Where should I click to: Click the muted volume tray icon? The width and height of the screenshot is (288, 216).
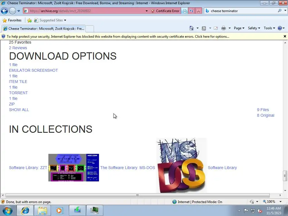click(260, 211)
